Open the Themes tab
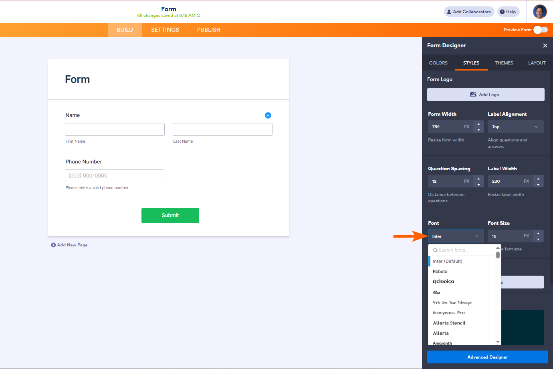Viewport: 553px width, 369px height. [x=504, y=63]
